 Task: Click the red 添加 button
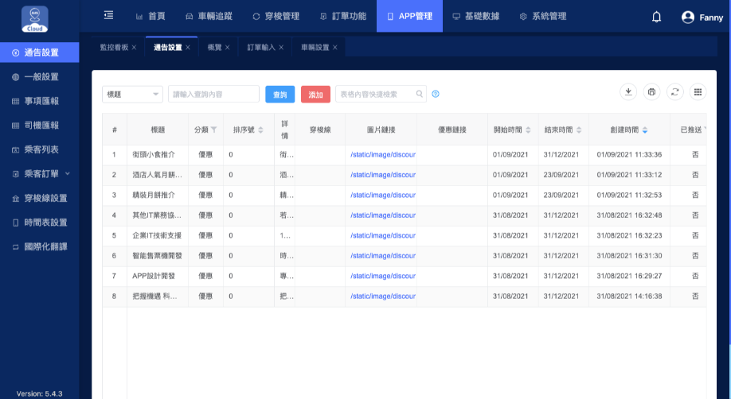tap(315, 95)
